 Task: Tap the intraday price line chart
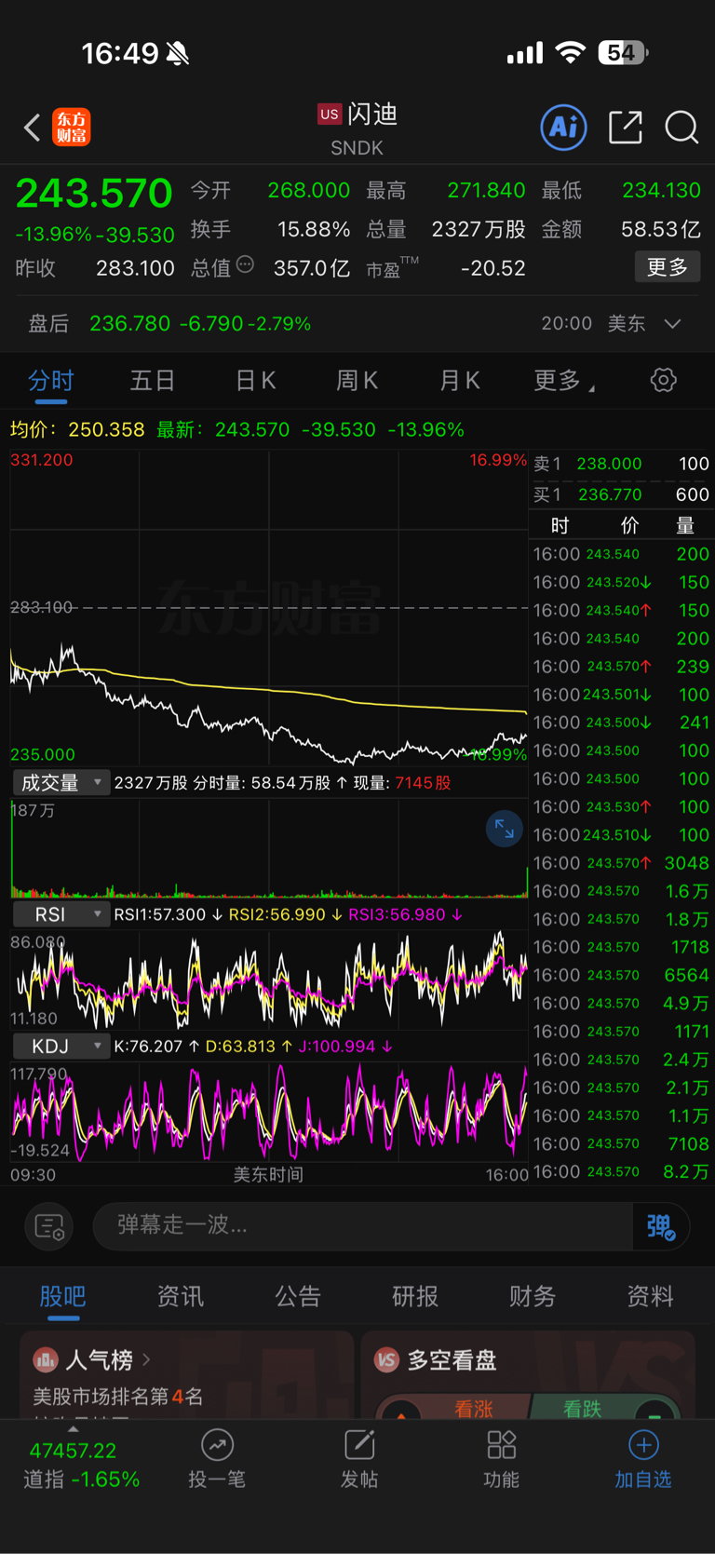pos(269,608)
